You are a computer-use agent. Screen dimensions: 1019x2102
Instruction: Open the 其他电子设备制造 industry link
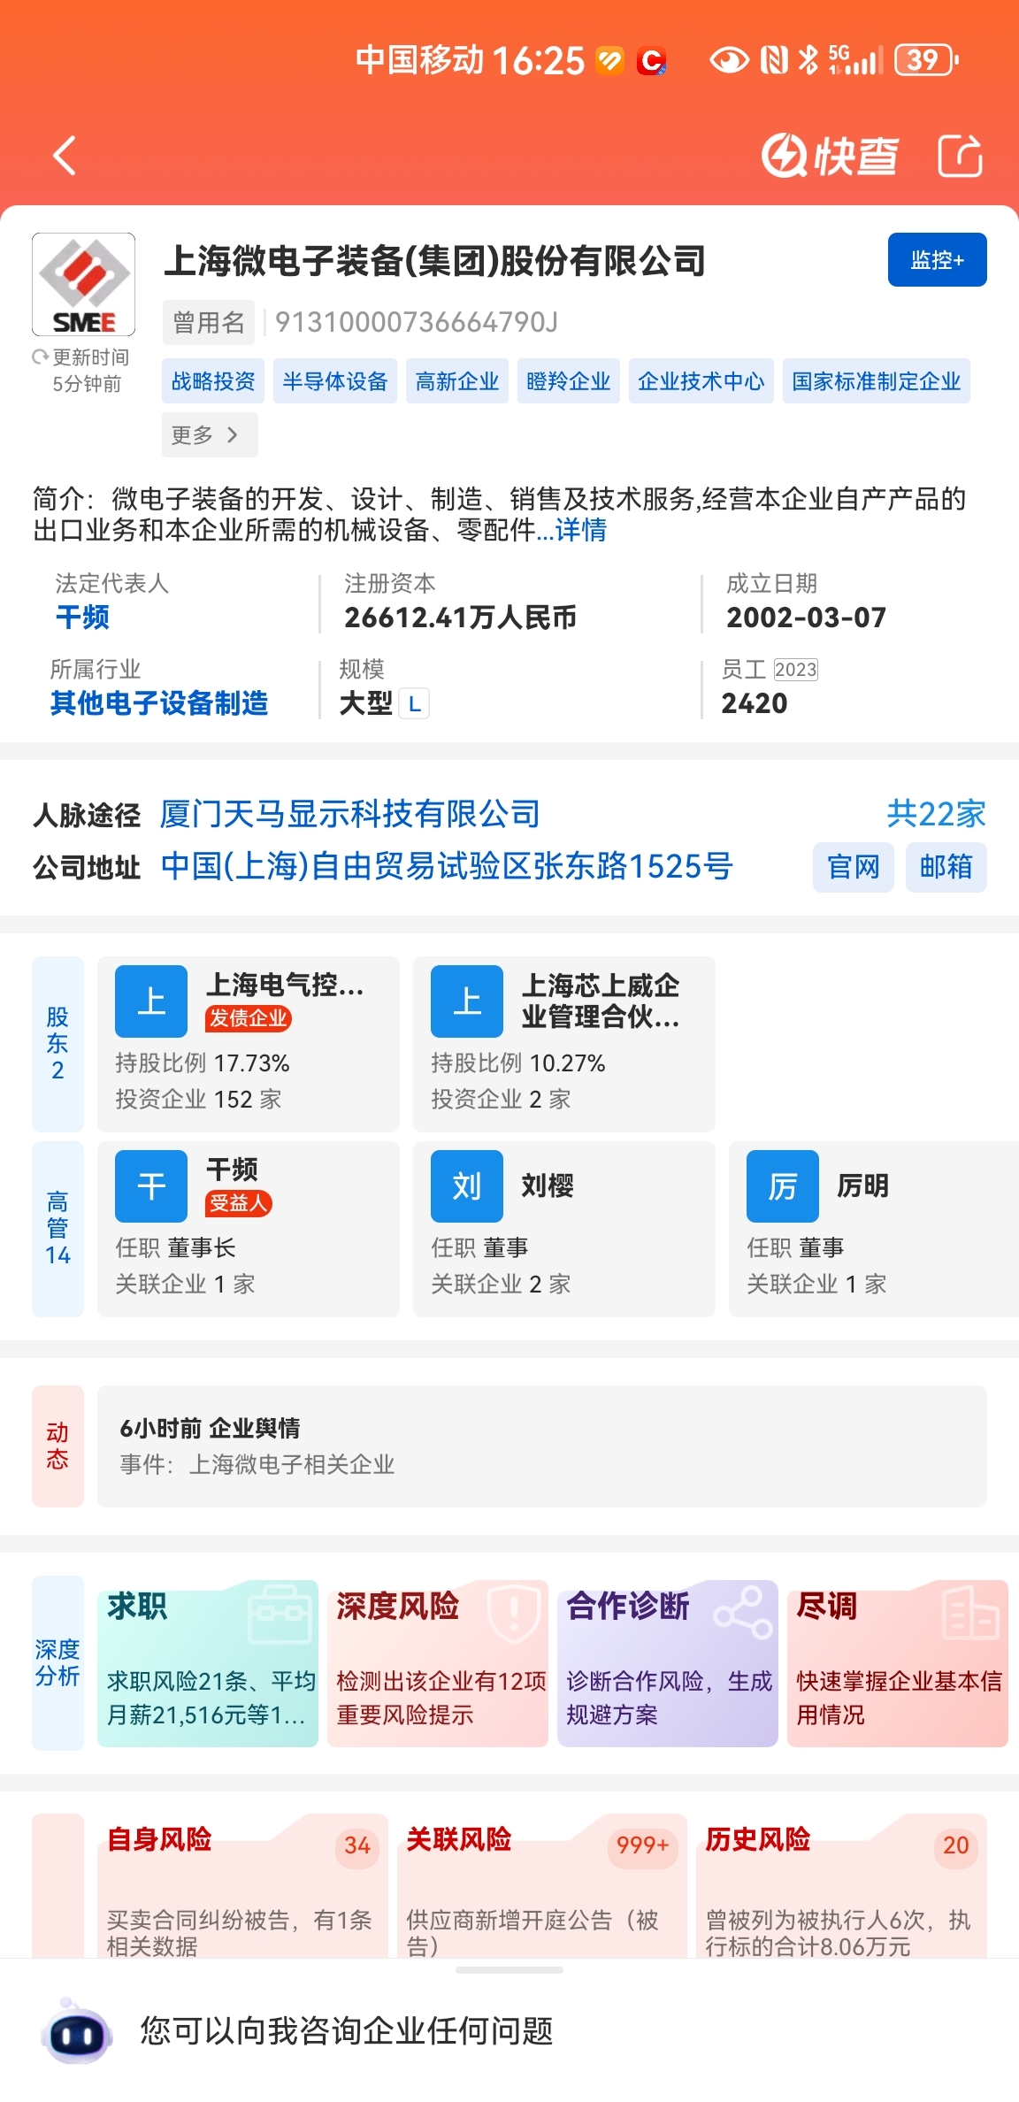pos(159,702)
